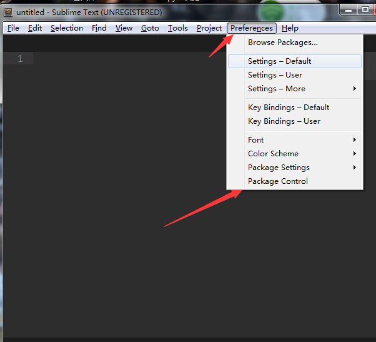This screenshot has height=342, width=376.
Task: Open the View menu
Action: point(124,28)
